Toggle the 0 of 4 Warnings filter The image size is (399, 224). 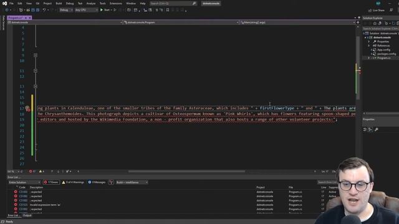point(74,182)
